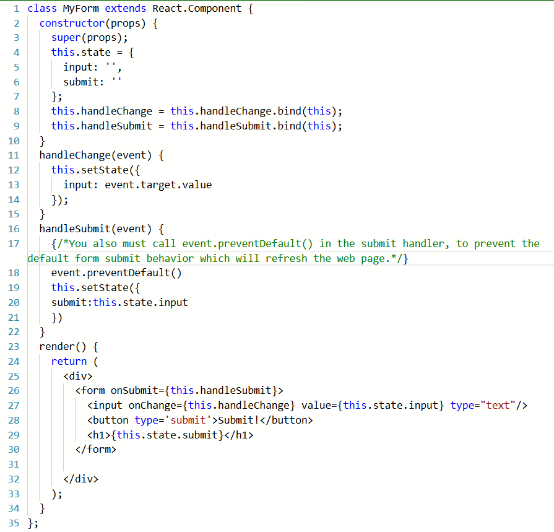Click value={this.state.input} on line 27
The width and height of the screenshot is (554, 532).
(x=373, y=406)
